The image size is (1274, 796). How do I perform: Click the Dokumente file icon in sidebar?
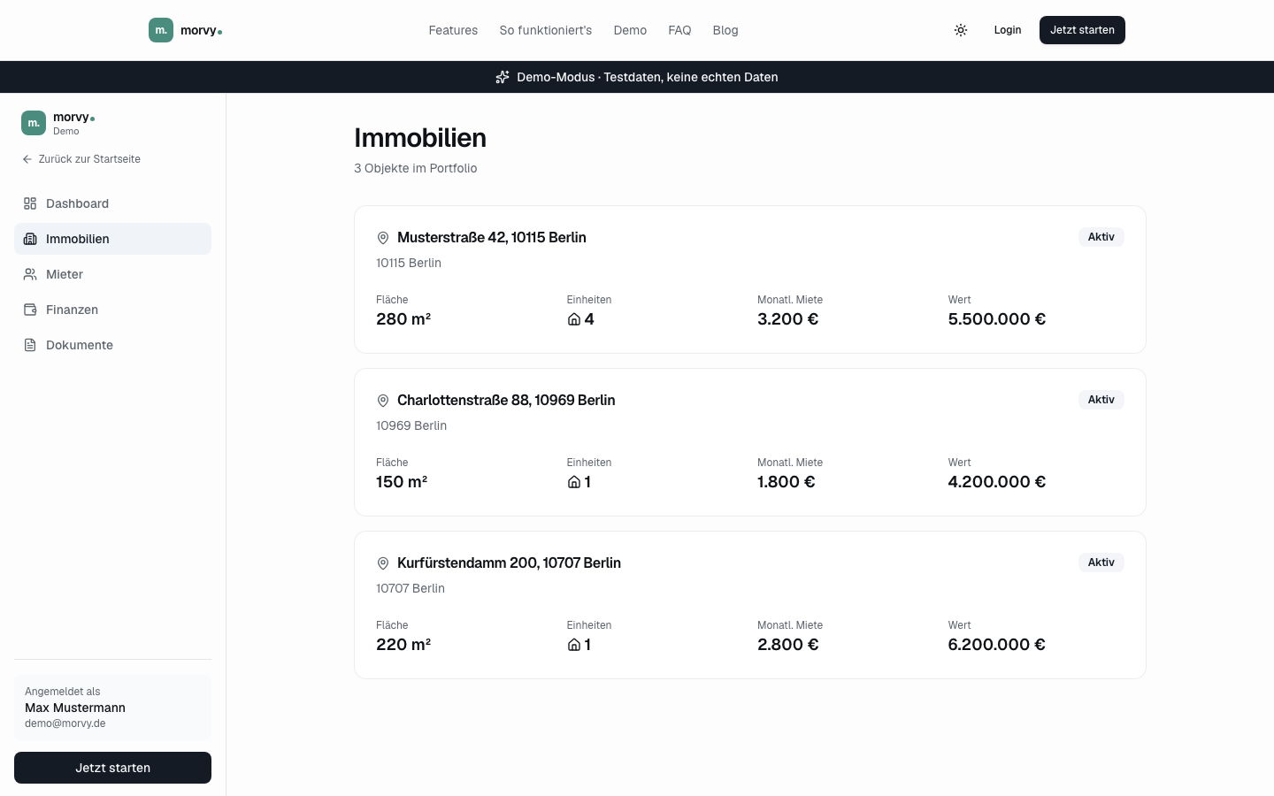[30, 345]
